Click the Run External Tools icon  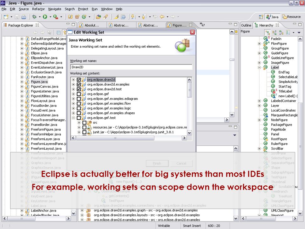(56, 17)
